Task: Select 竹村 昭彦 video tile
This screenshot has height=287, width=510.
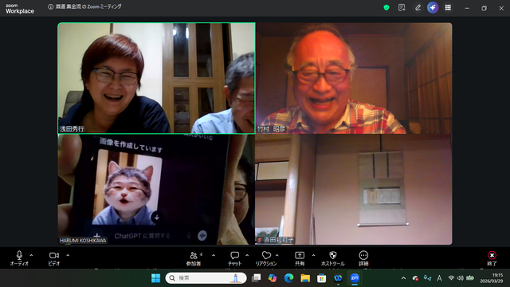Action: coord(354,78)
